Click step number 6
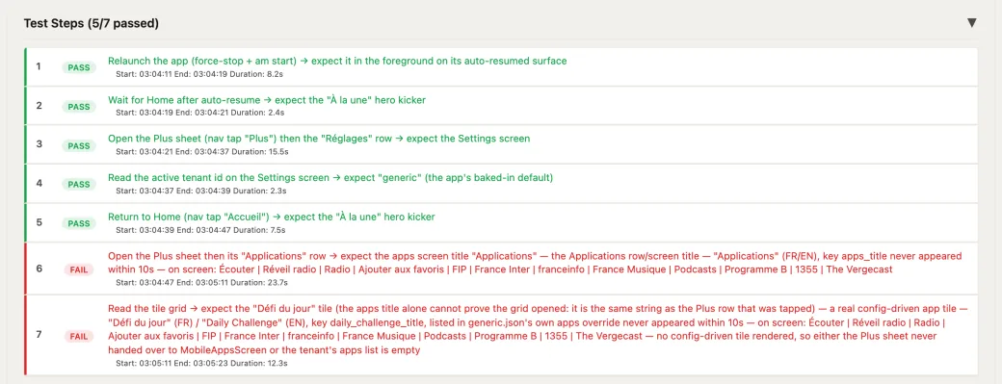The image size is (1002, 384). pos(39,269)
